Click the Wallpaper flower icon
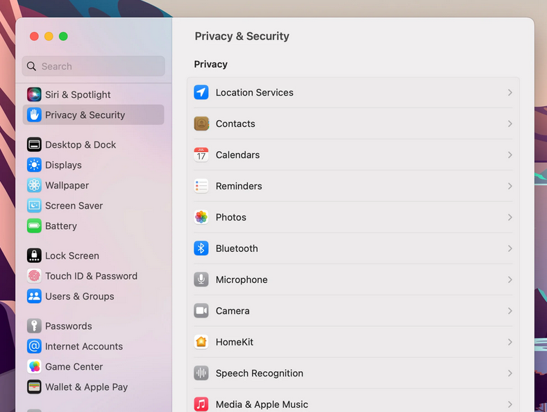This screenshot has width=547, height=412. click(x=34, y=185)
